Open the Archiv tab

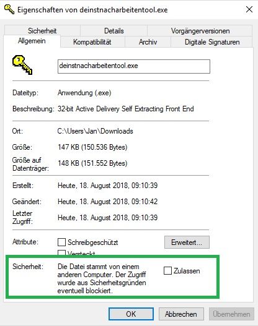point(148,42)
